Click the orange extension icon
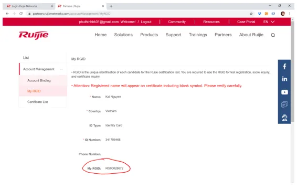 pyautogui.click(x=267, y=14)
